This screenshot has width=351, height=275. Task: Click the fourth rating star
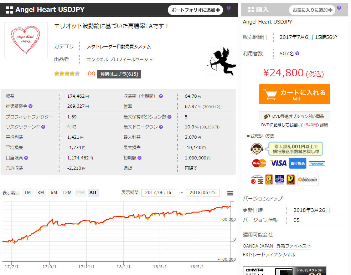72,74
